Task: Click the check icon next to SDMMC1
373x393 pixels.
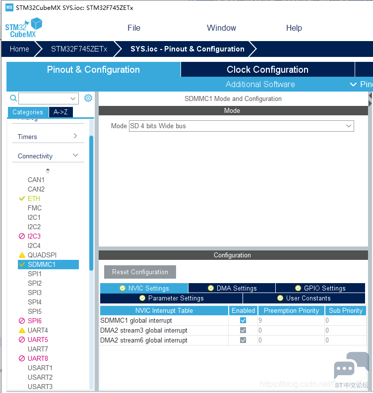Action: pyautogui.click(x=22, y=264)
